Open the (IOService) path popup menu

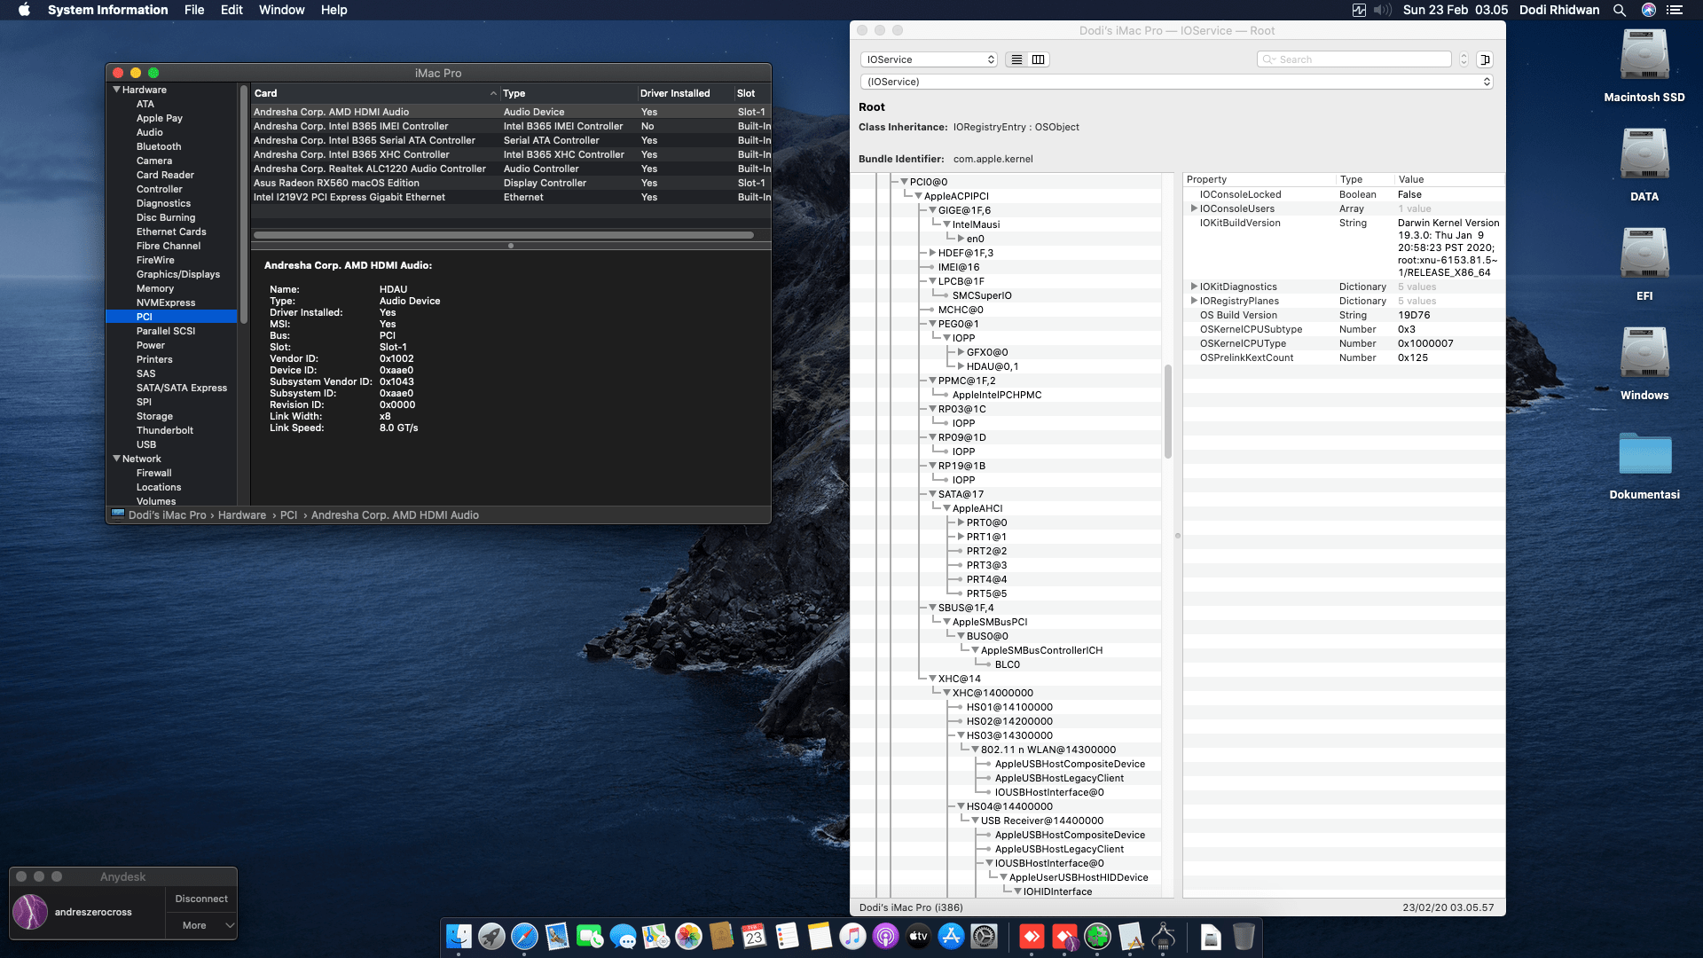coord(1176,82)
